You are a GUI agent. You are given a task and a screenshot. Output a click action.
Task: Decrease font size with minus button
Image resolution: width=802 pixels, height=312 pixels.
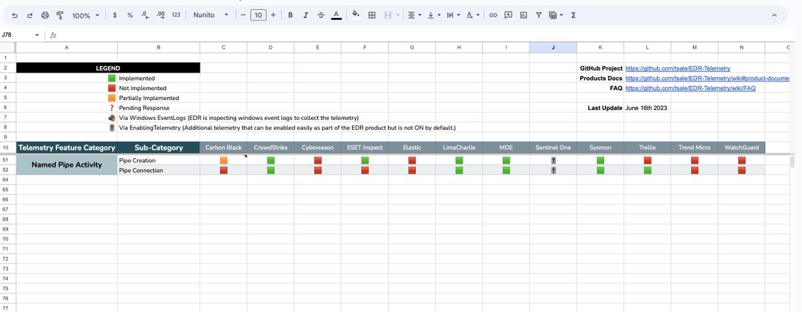pyautogui.click(x=243, y=15)
